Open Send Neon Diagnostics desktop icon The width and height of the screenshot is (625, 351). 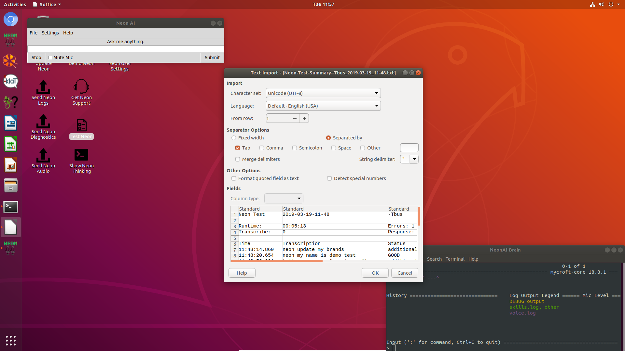pos(43,127)
